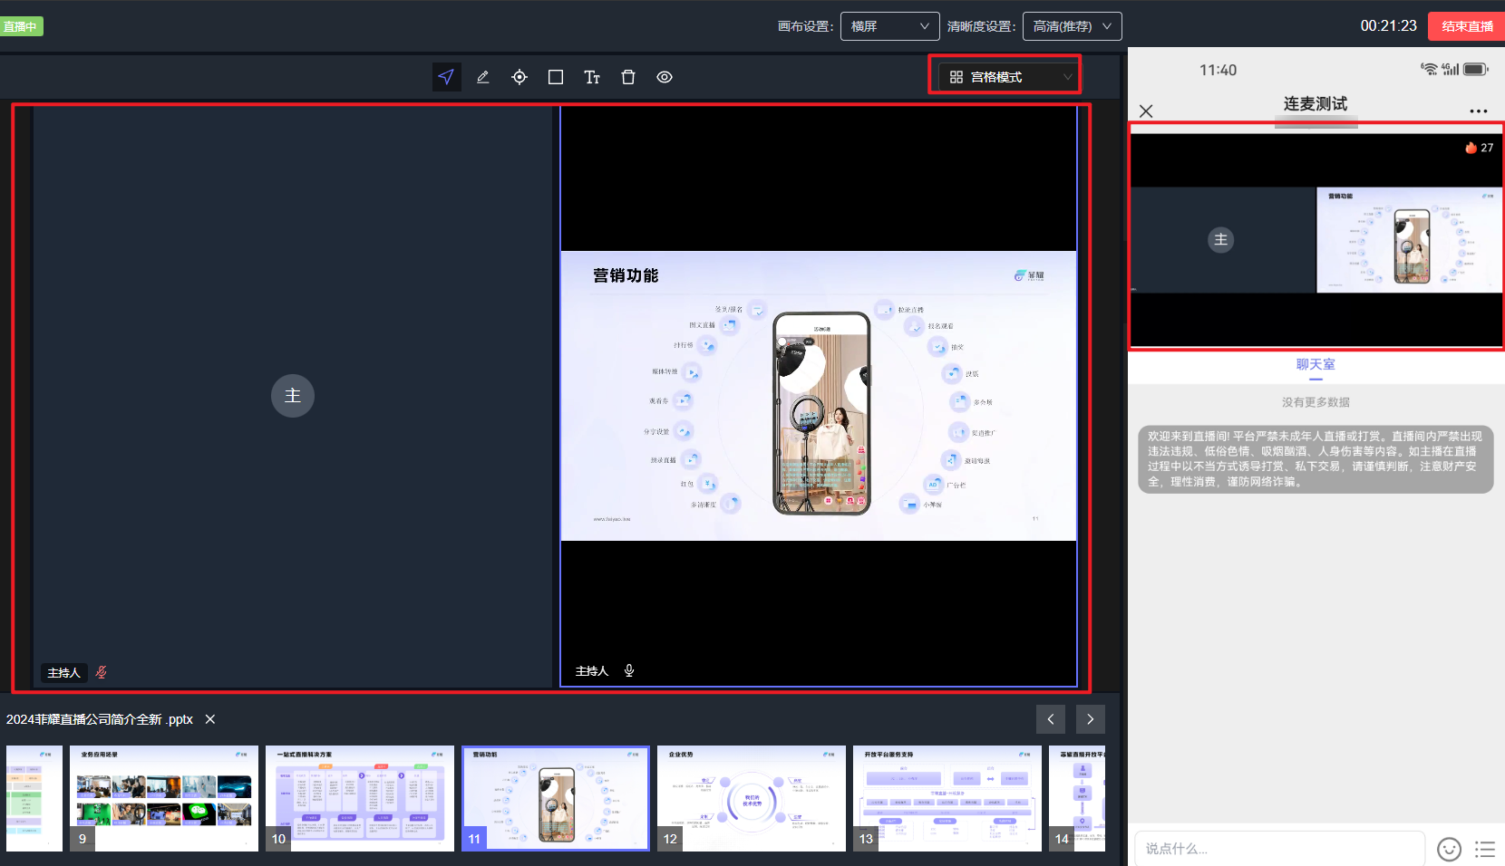Open the 宫格模式 layout dropdown
The height and width of the screenshot is (866, 1505).
tap(1005, 77)
